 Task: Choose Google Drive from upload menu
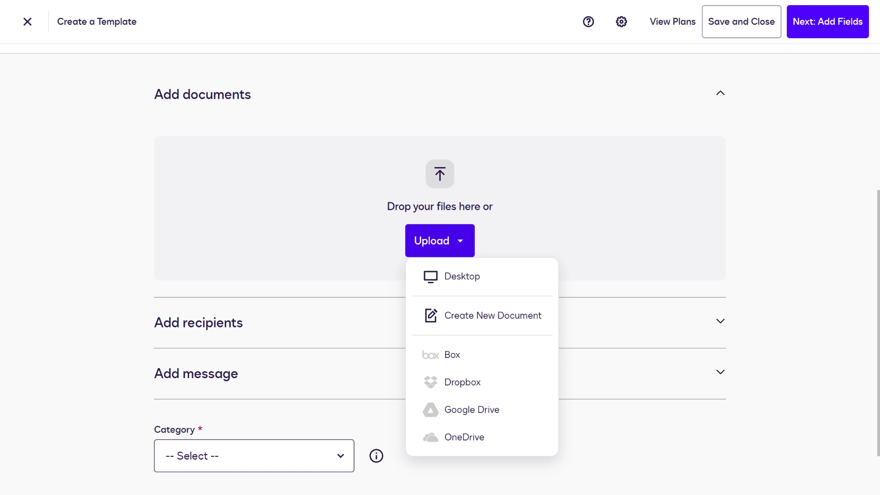coord(482,409)
